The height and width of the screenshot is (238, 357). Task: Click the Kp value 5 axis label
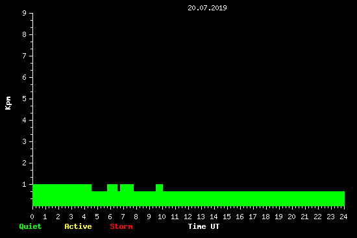(x=25, y=99)
